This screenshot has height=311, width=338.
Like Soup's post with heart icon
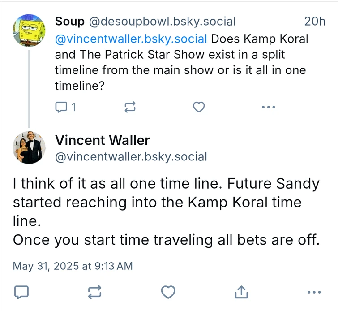click(198, 107)
